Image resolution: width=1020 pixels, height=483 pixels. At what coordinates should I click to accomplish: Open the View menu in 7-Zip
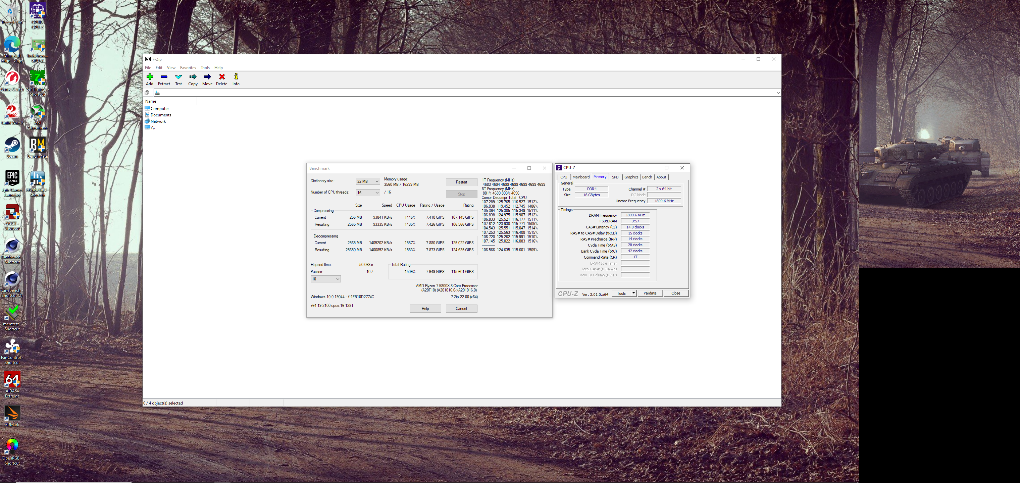(x=171, y=68)
